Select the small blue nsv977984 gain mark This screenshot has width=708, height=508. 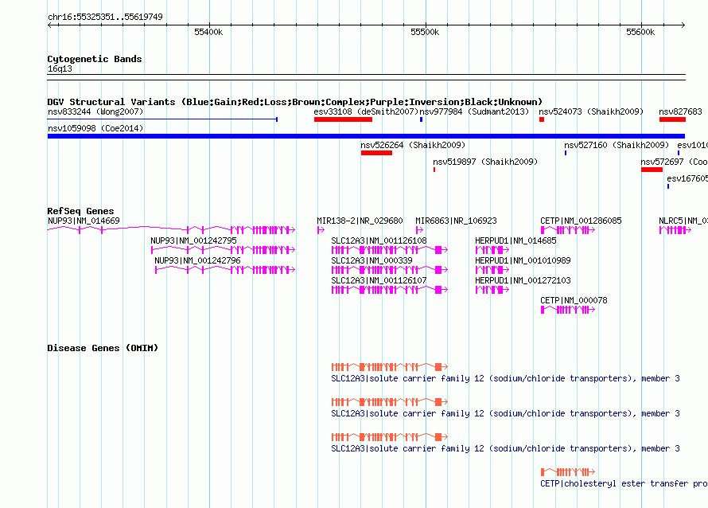click(x=422, y=119)
